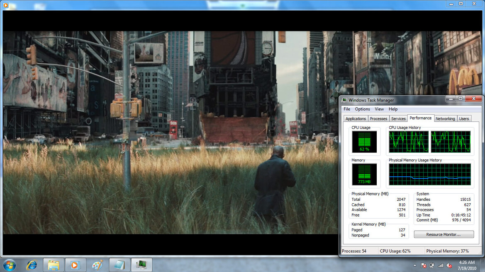This screenshot has width=485, height=272.
Task: Switch to the Users tab
Action: pos(464,118)
